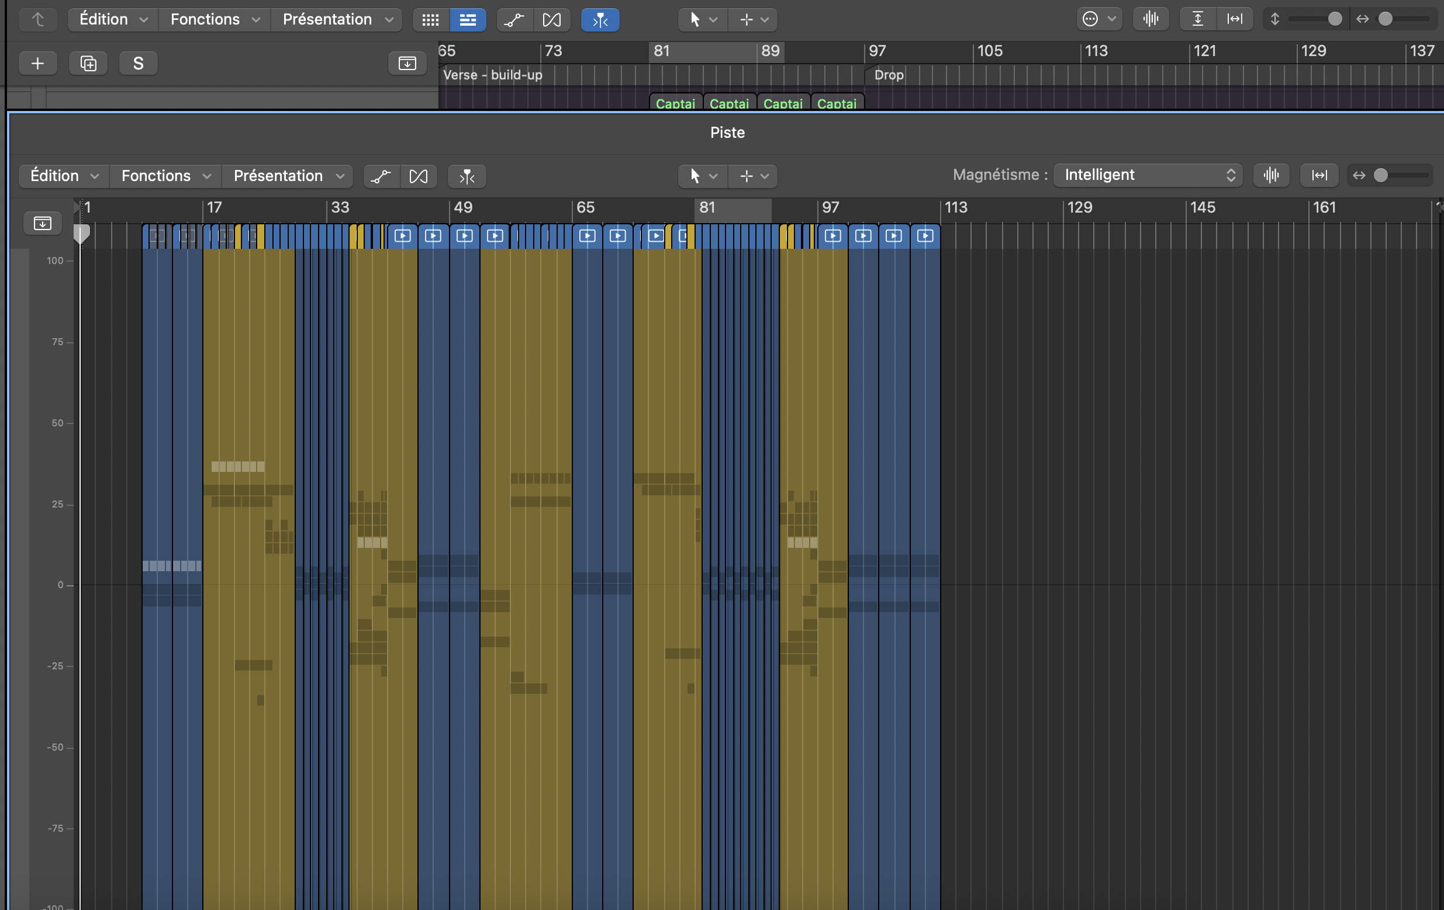The image size is (1444, 910).
Task: Click the catch playhead icon in Piste editor
Action: click(467, 176)
